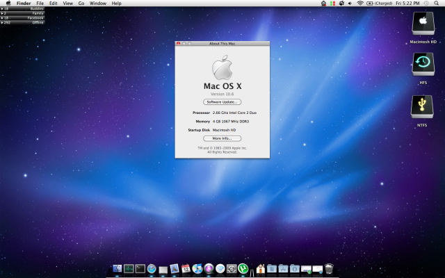This screenshot has height=278, width=445.
Task: Click the Software Update button
Action: coord(222,102)
